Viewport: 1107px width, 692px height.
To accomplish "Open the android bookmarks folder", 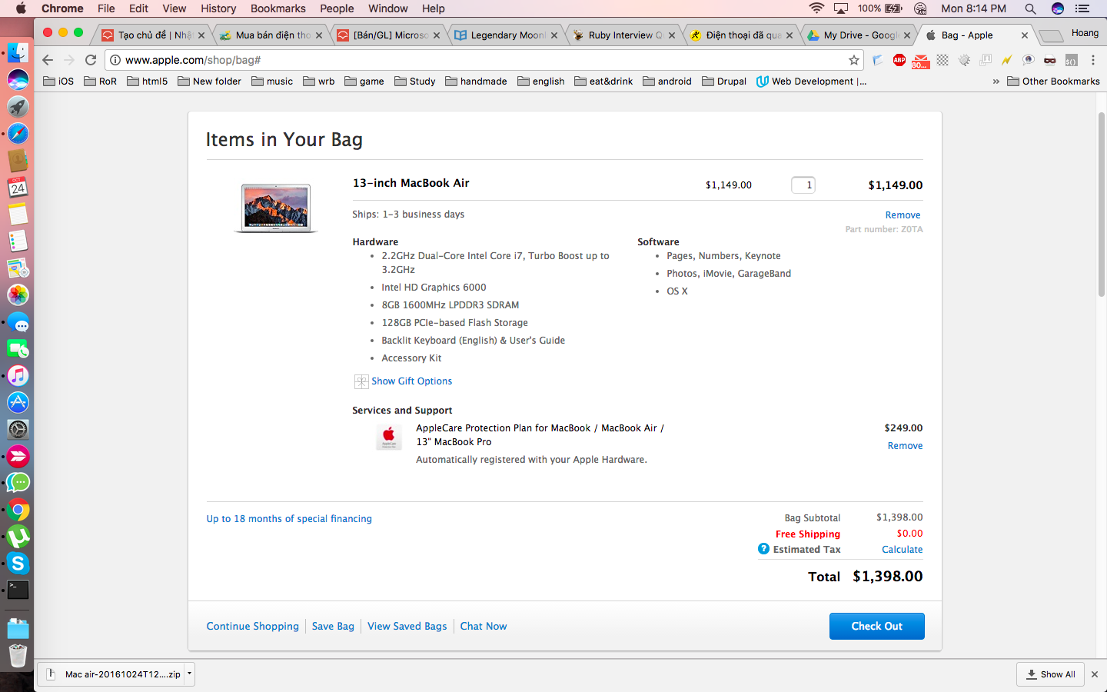I will 667,82.
